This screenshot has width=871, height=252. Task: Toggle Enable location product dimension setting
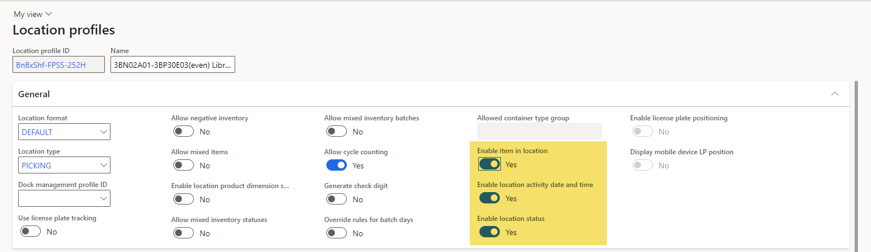point(184,199)
